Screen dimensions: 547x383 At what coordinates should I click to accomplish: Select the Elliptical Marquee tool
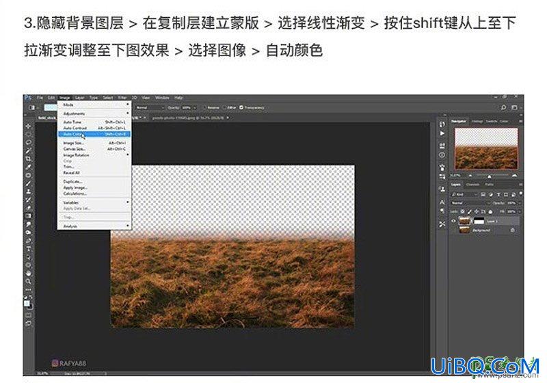(28, 134)
